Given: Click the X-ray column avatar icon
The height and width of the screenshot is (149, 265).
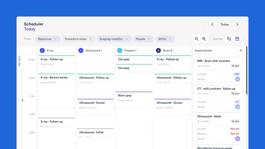Looking at the screenshot, I should point(42,51).
